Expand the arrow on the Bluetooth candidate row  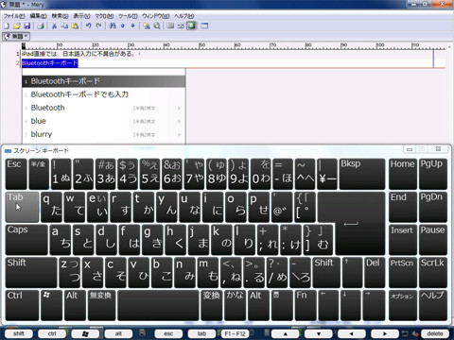point(179,109)
